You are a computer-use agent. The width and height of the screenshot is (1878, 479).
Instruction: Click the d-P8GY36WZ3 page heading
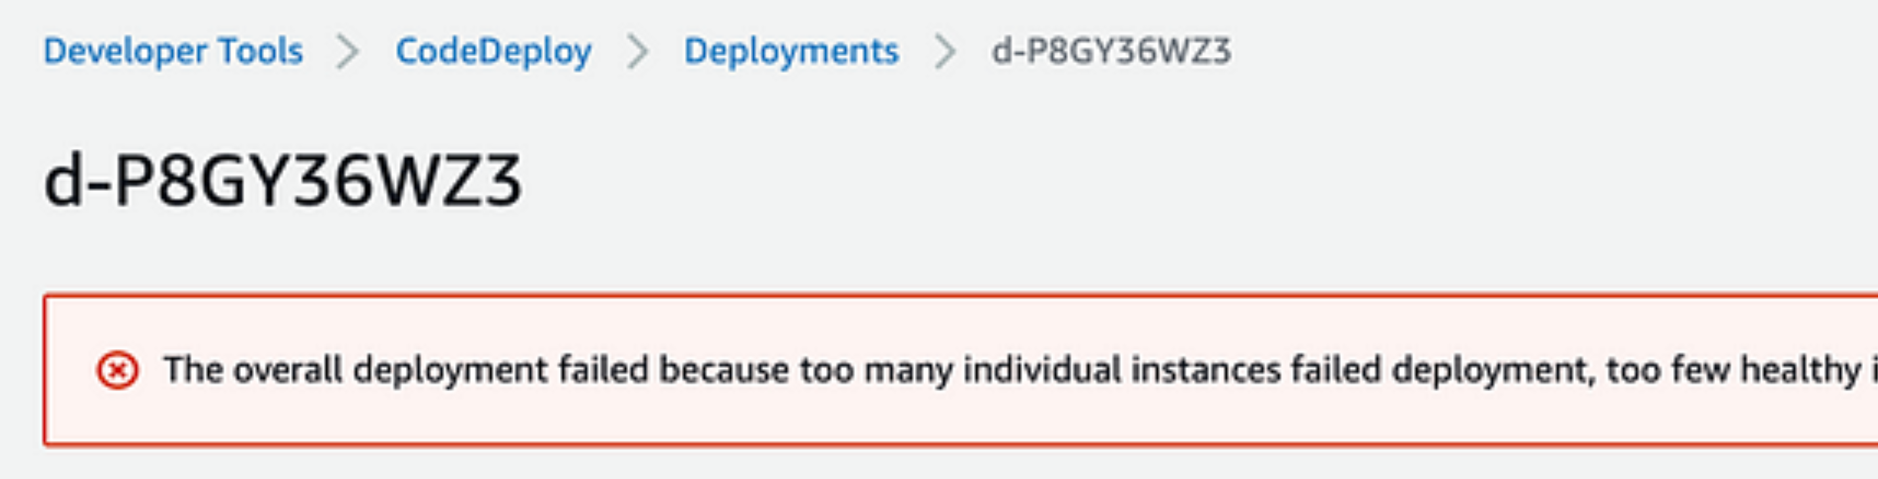click(283, 180)
